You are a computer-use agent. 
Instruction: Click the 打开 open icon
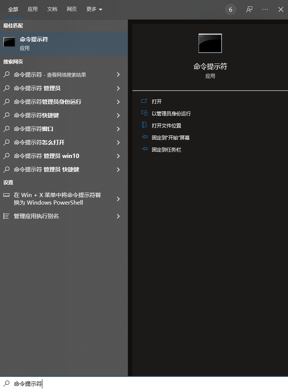coord(144,101)
